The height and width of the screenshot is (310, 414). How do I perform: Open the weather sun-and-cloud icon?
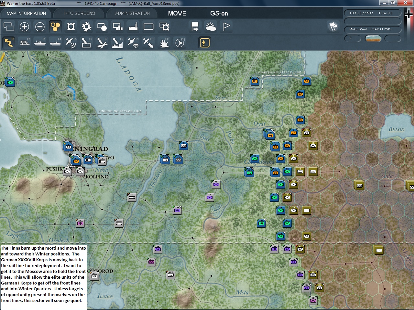[x=211, y=26]
